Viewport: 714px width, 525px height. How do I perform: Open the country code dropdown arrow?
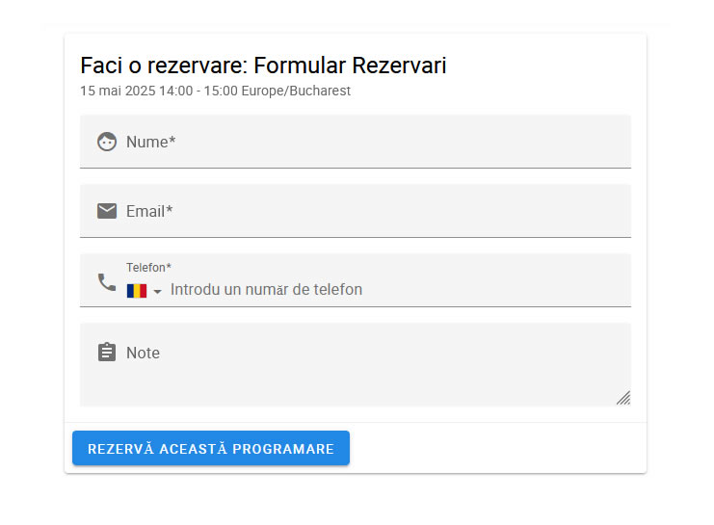(x=158, y=291)
